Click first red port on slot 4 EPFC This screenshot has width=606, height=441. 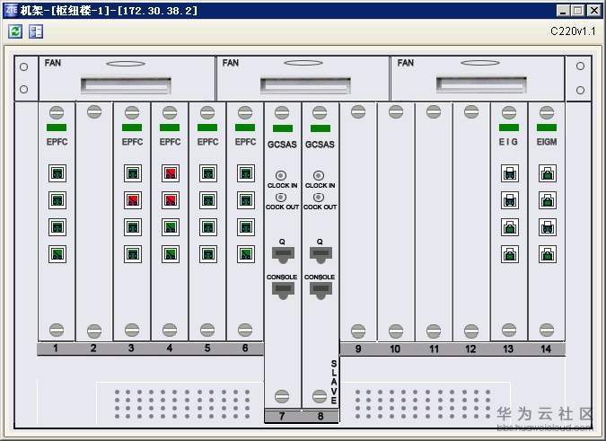coord(171,173)
